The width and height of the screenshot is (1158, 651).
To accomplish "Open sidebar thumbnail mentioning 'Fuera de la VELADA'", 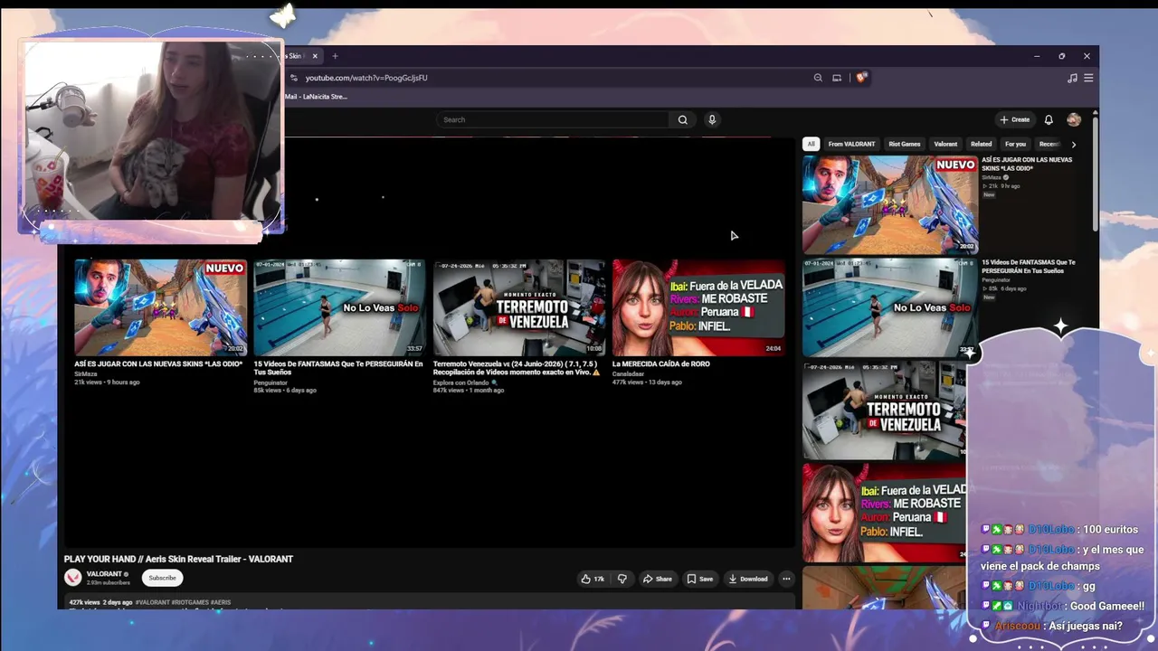I will 885,513.
